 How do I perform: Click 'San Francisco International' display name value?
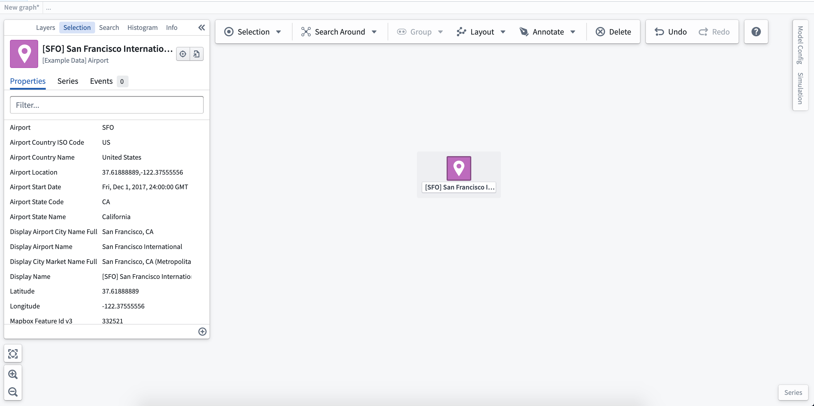click(142, 247)
